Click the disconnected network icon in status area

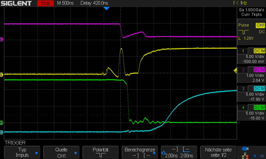click(x=245, y=156)
